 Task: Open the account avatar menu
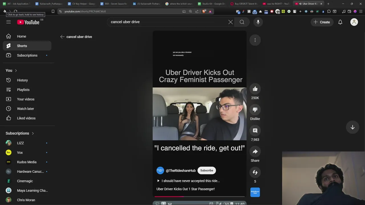(354, 22)
